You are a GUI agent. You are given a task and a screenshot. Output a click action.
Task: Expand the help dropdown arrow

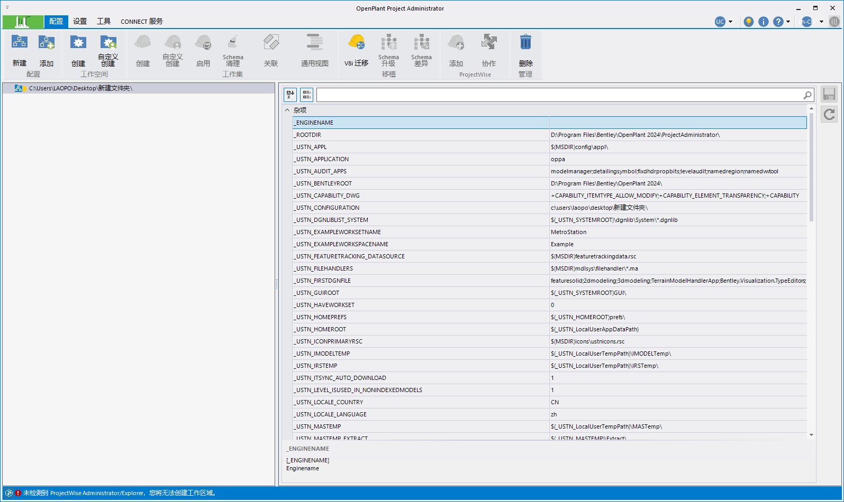(x=788, y=22)
